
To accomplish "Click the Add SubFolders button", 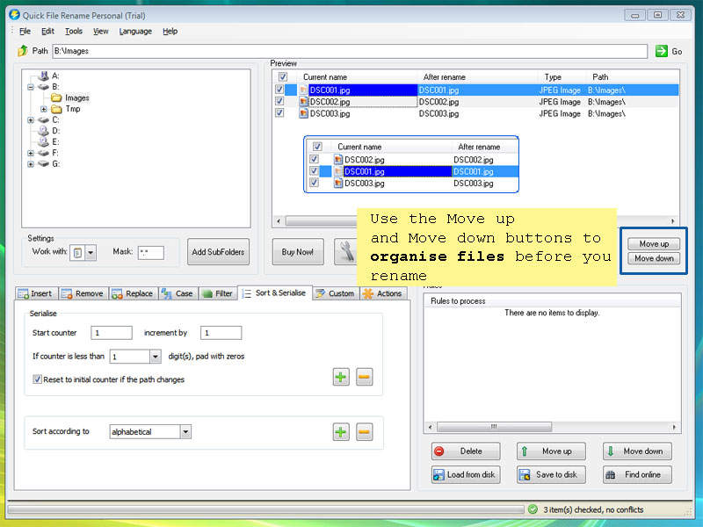I will [218, 252].
